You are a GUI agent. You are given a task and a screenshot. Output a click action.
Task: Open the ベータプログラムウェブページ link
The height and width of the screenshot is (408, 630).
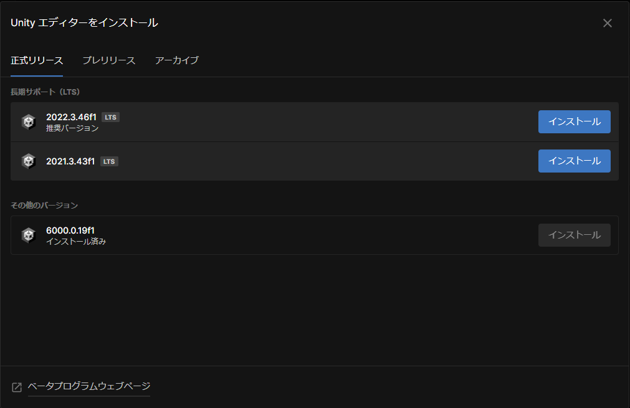click(x=89, y=386)
